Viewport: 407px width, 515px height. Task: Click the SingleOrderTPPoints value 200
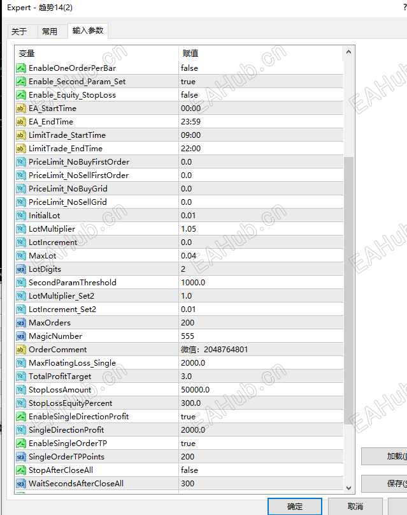pos(187,456)
